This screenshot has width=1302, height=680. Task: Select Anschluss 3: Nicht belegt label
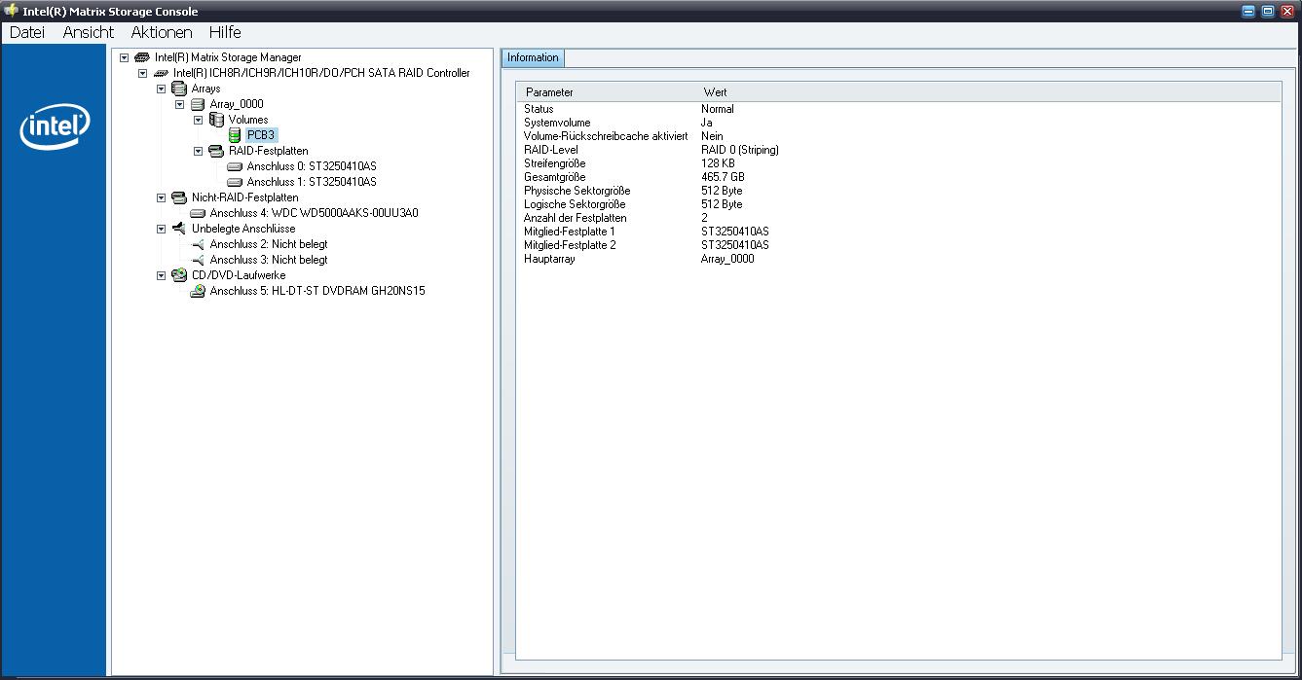pos(269,260)
